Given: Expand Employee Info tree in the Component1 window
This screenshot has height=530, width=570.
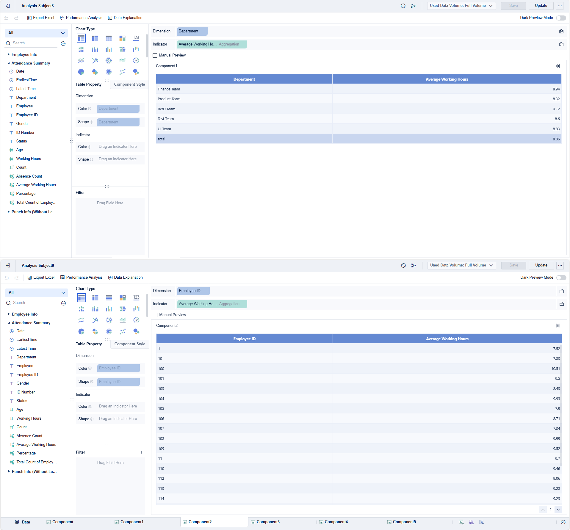Looking at the screenshot, I should (9, 54).
